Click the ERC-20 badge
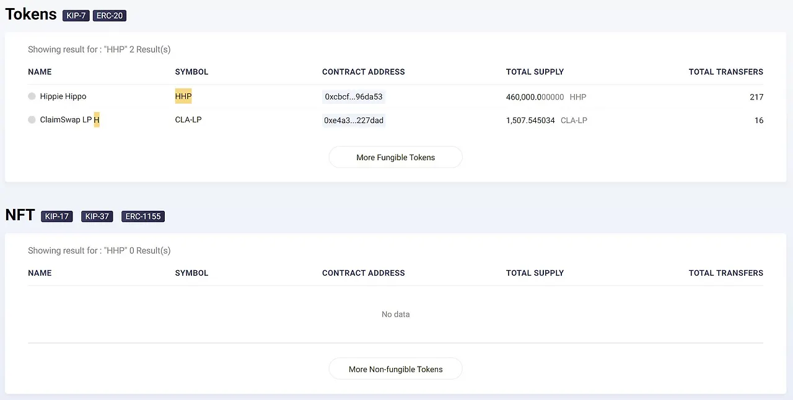Image resolution: width=793 pixels, height=400 pixels. point(110,15)
